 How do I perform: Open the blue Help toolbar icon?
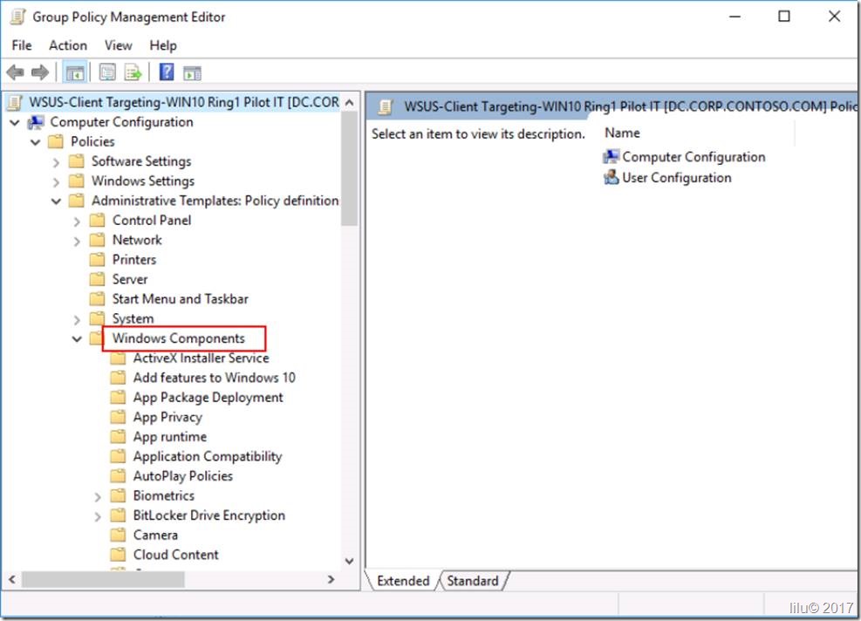(167, 72)
